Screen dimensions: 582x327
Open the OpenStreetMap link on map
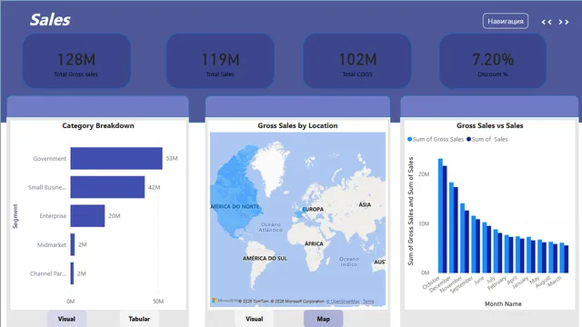point(343,302)
